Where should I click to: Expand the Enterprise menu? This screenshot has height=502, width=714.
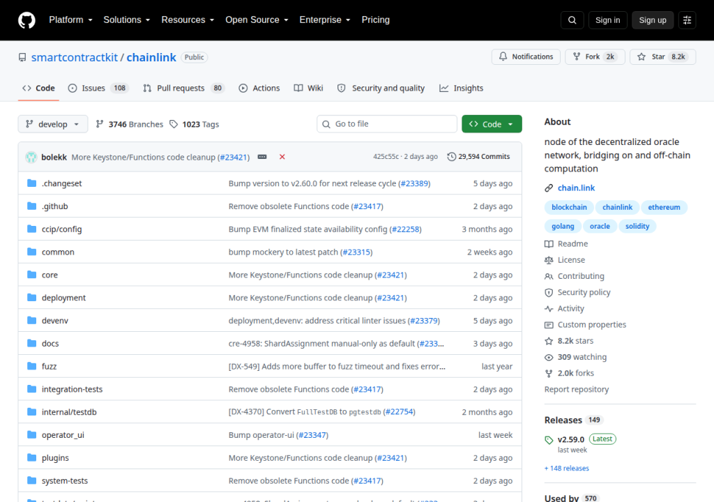325,20
